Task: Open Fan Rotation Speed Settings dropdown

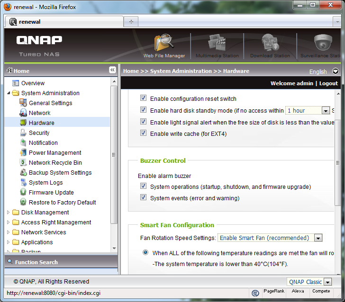Action: 318,238
